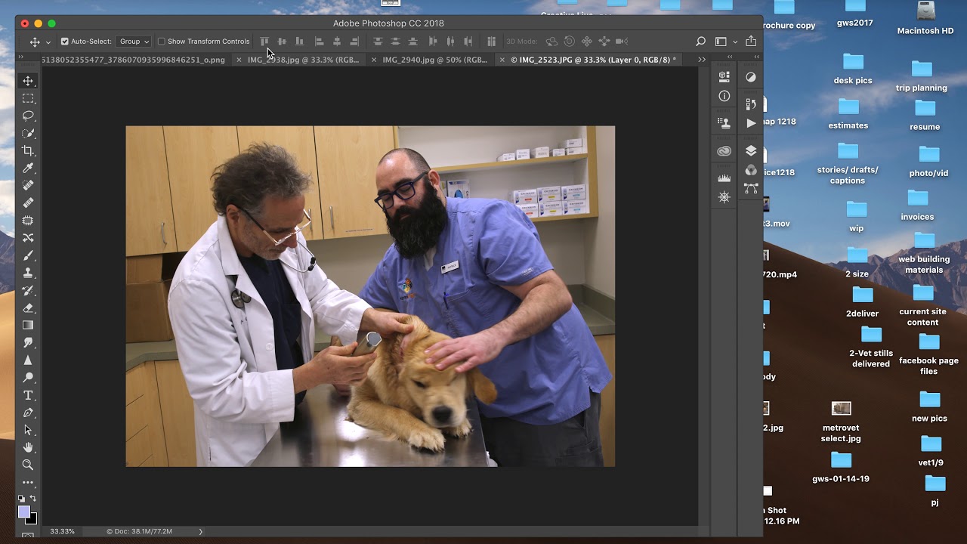
Task: Select the Gradient tool
Action: point(28,325)
